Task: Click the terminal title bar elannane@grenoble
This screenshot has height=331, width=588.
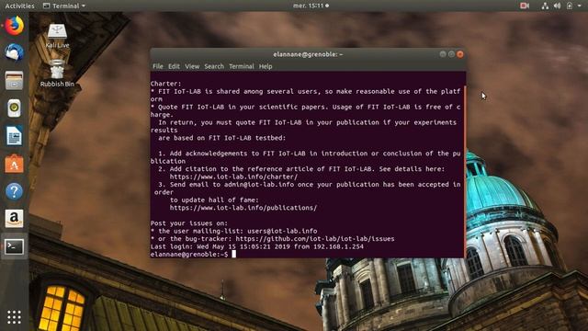Action: click(x=308, y=54)
